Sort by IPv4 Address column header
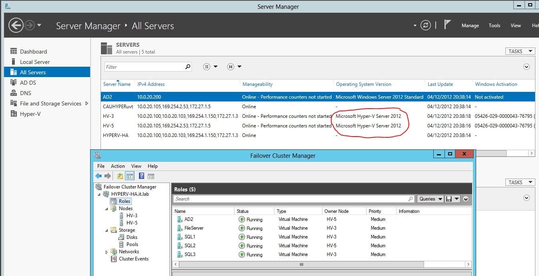The height and width of the screenshot is (276, 539). click(151, 84)
